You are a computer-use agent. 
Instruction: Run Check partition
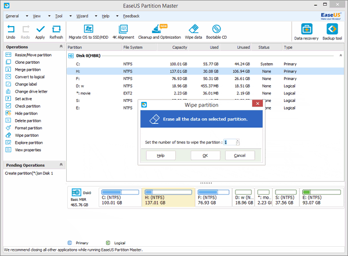27,106
